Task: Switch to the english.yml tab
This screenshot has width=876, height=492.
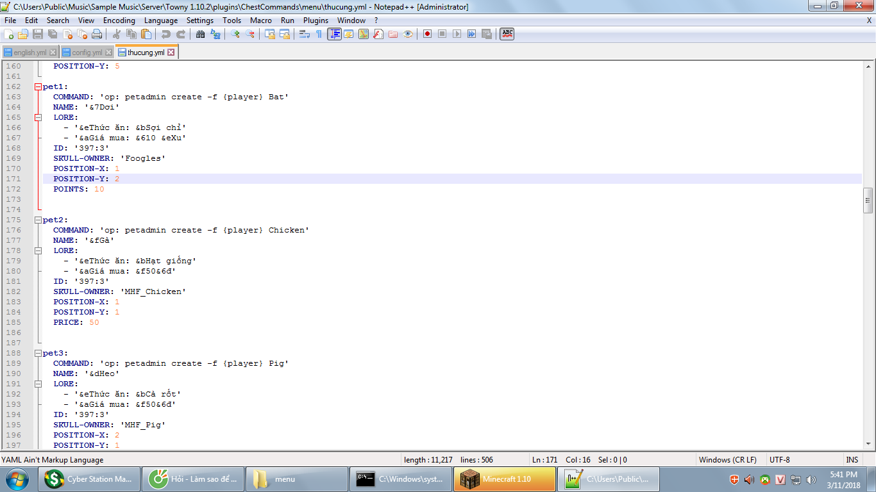Action: coord(29,53)
